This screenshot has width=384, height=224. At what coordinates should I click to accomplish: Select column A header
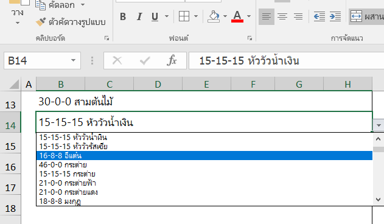point(29,85)
